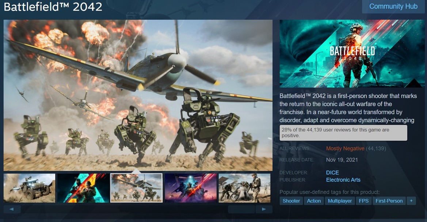Click the main screenshot of plane and robot dogs
Screen dimensions: 427x222
pyautogui.click(x=138, y=95)
